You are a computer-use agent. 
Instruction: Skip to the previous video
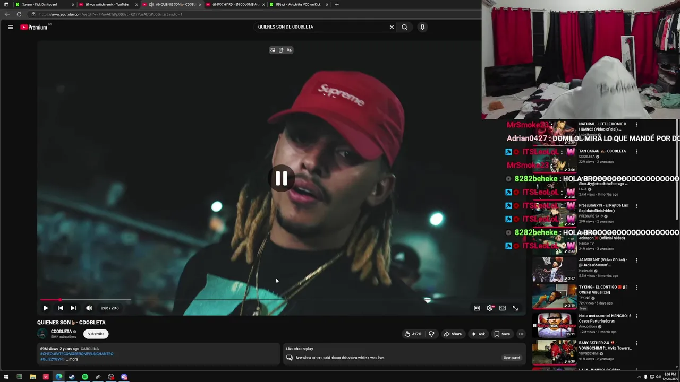point(61,308)
